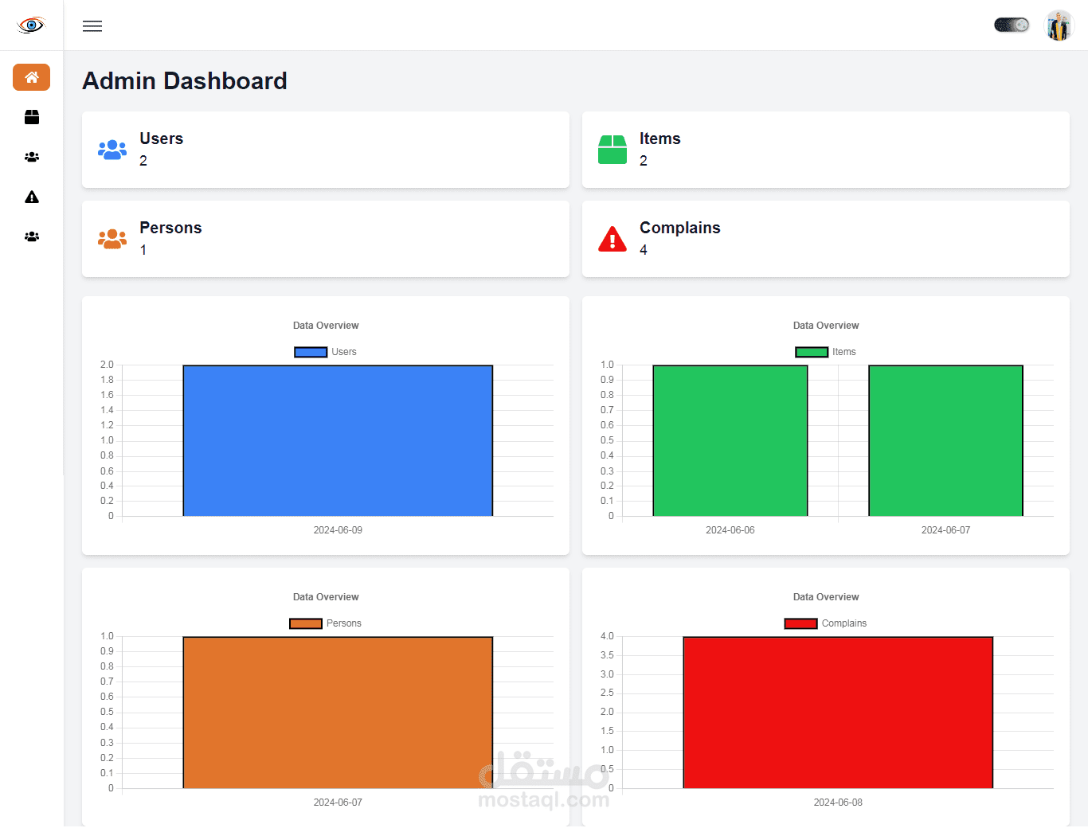Click the orange group icon on the Persons card
This screenshot has height=828, width=1088.
pos(112,239)
